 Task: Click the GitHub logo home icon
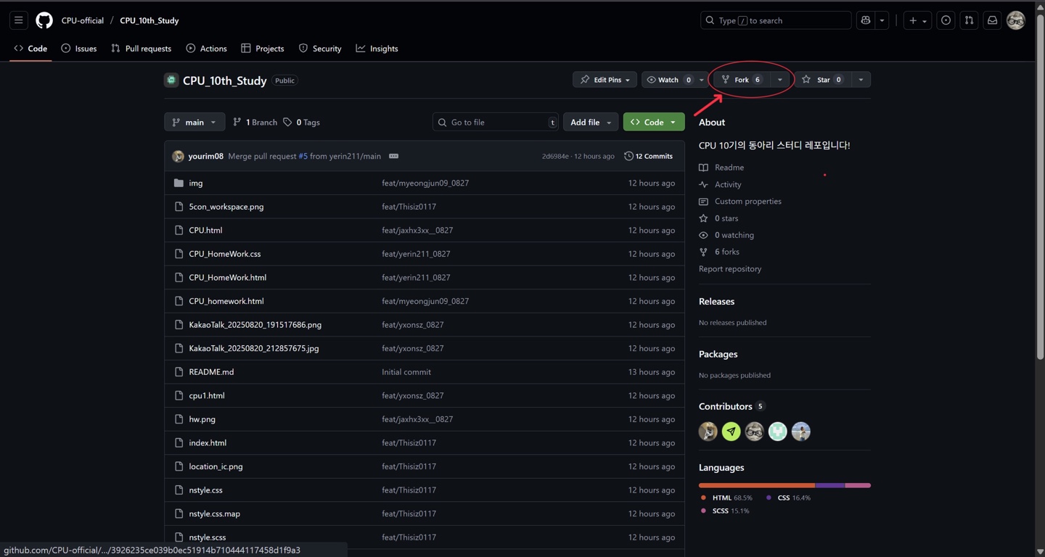coord(44,20)
